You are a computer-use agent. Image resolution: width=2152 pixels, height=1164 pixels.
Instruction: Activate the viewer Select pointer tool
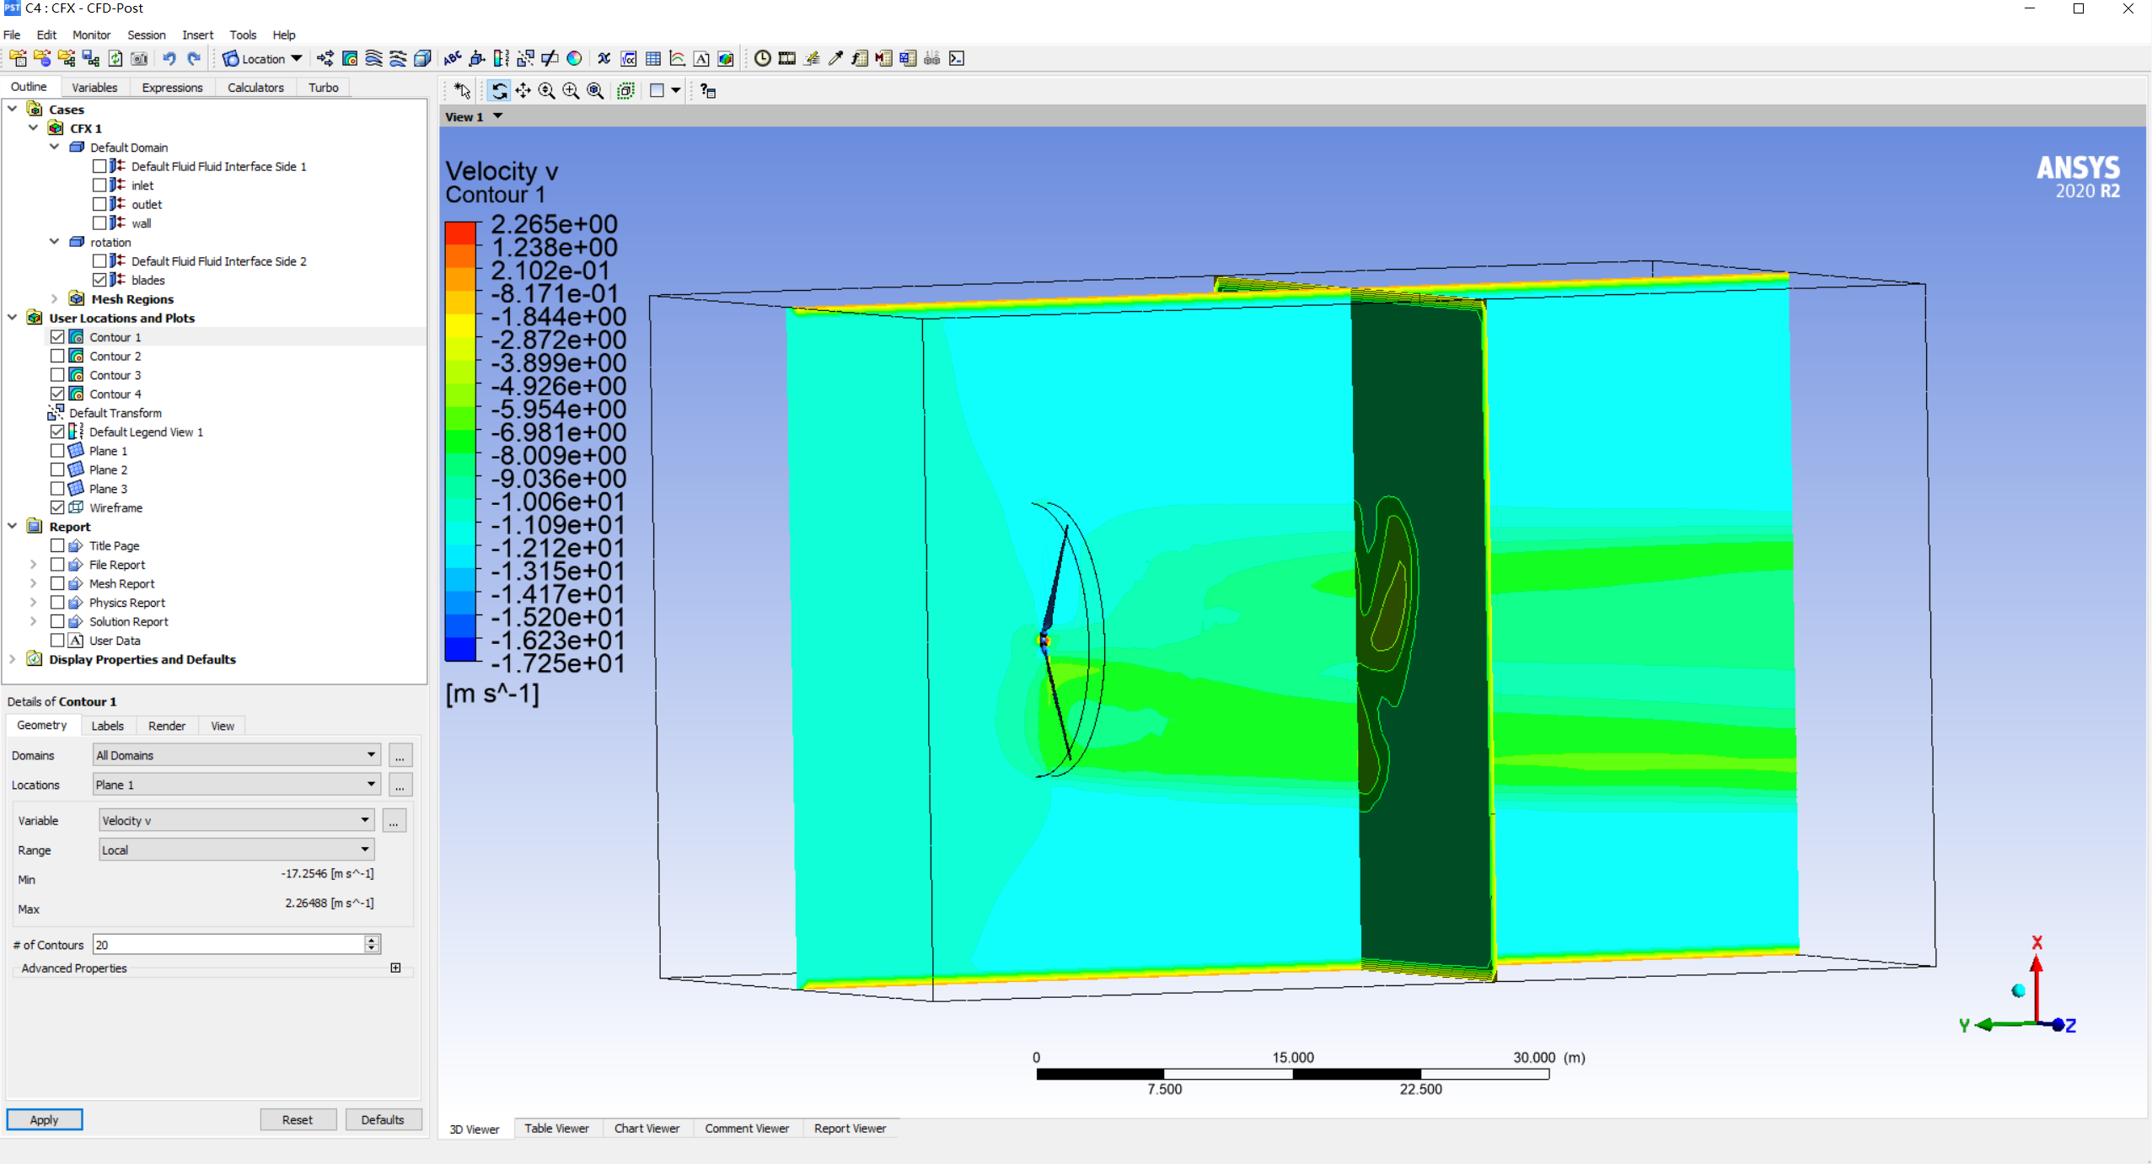pyautogui.click(x=462, y=91)
